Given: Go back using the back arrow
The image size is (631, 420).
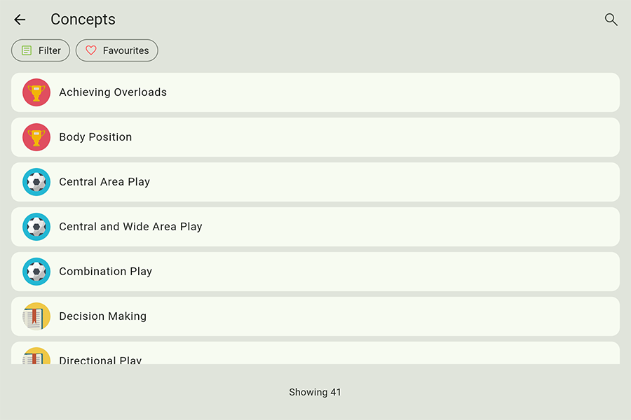Looking at the screenshot, I should click(20, 20).
